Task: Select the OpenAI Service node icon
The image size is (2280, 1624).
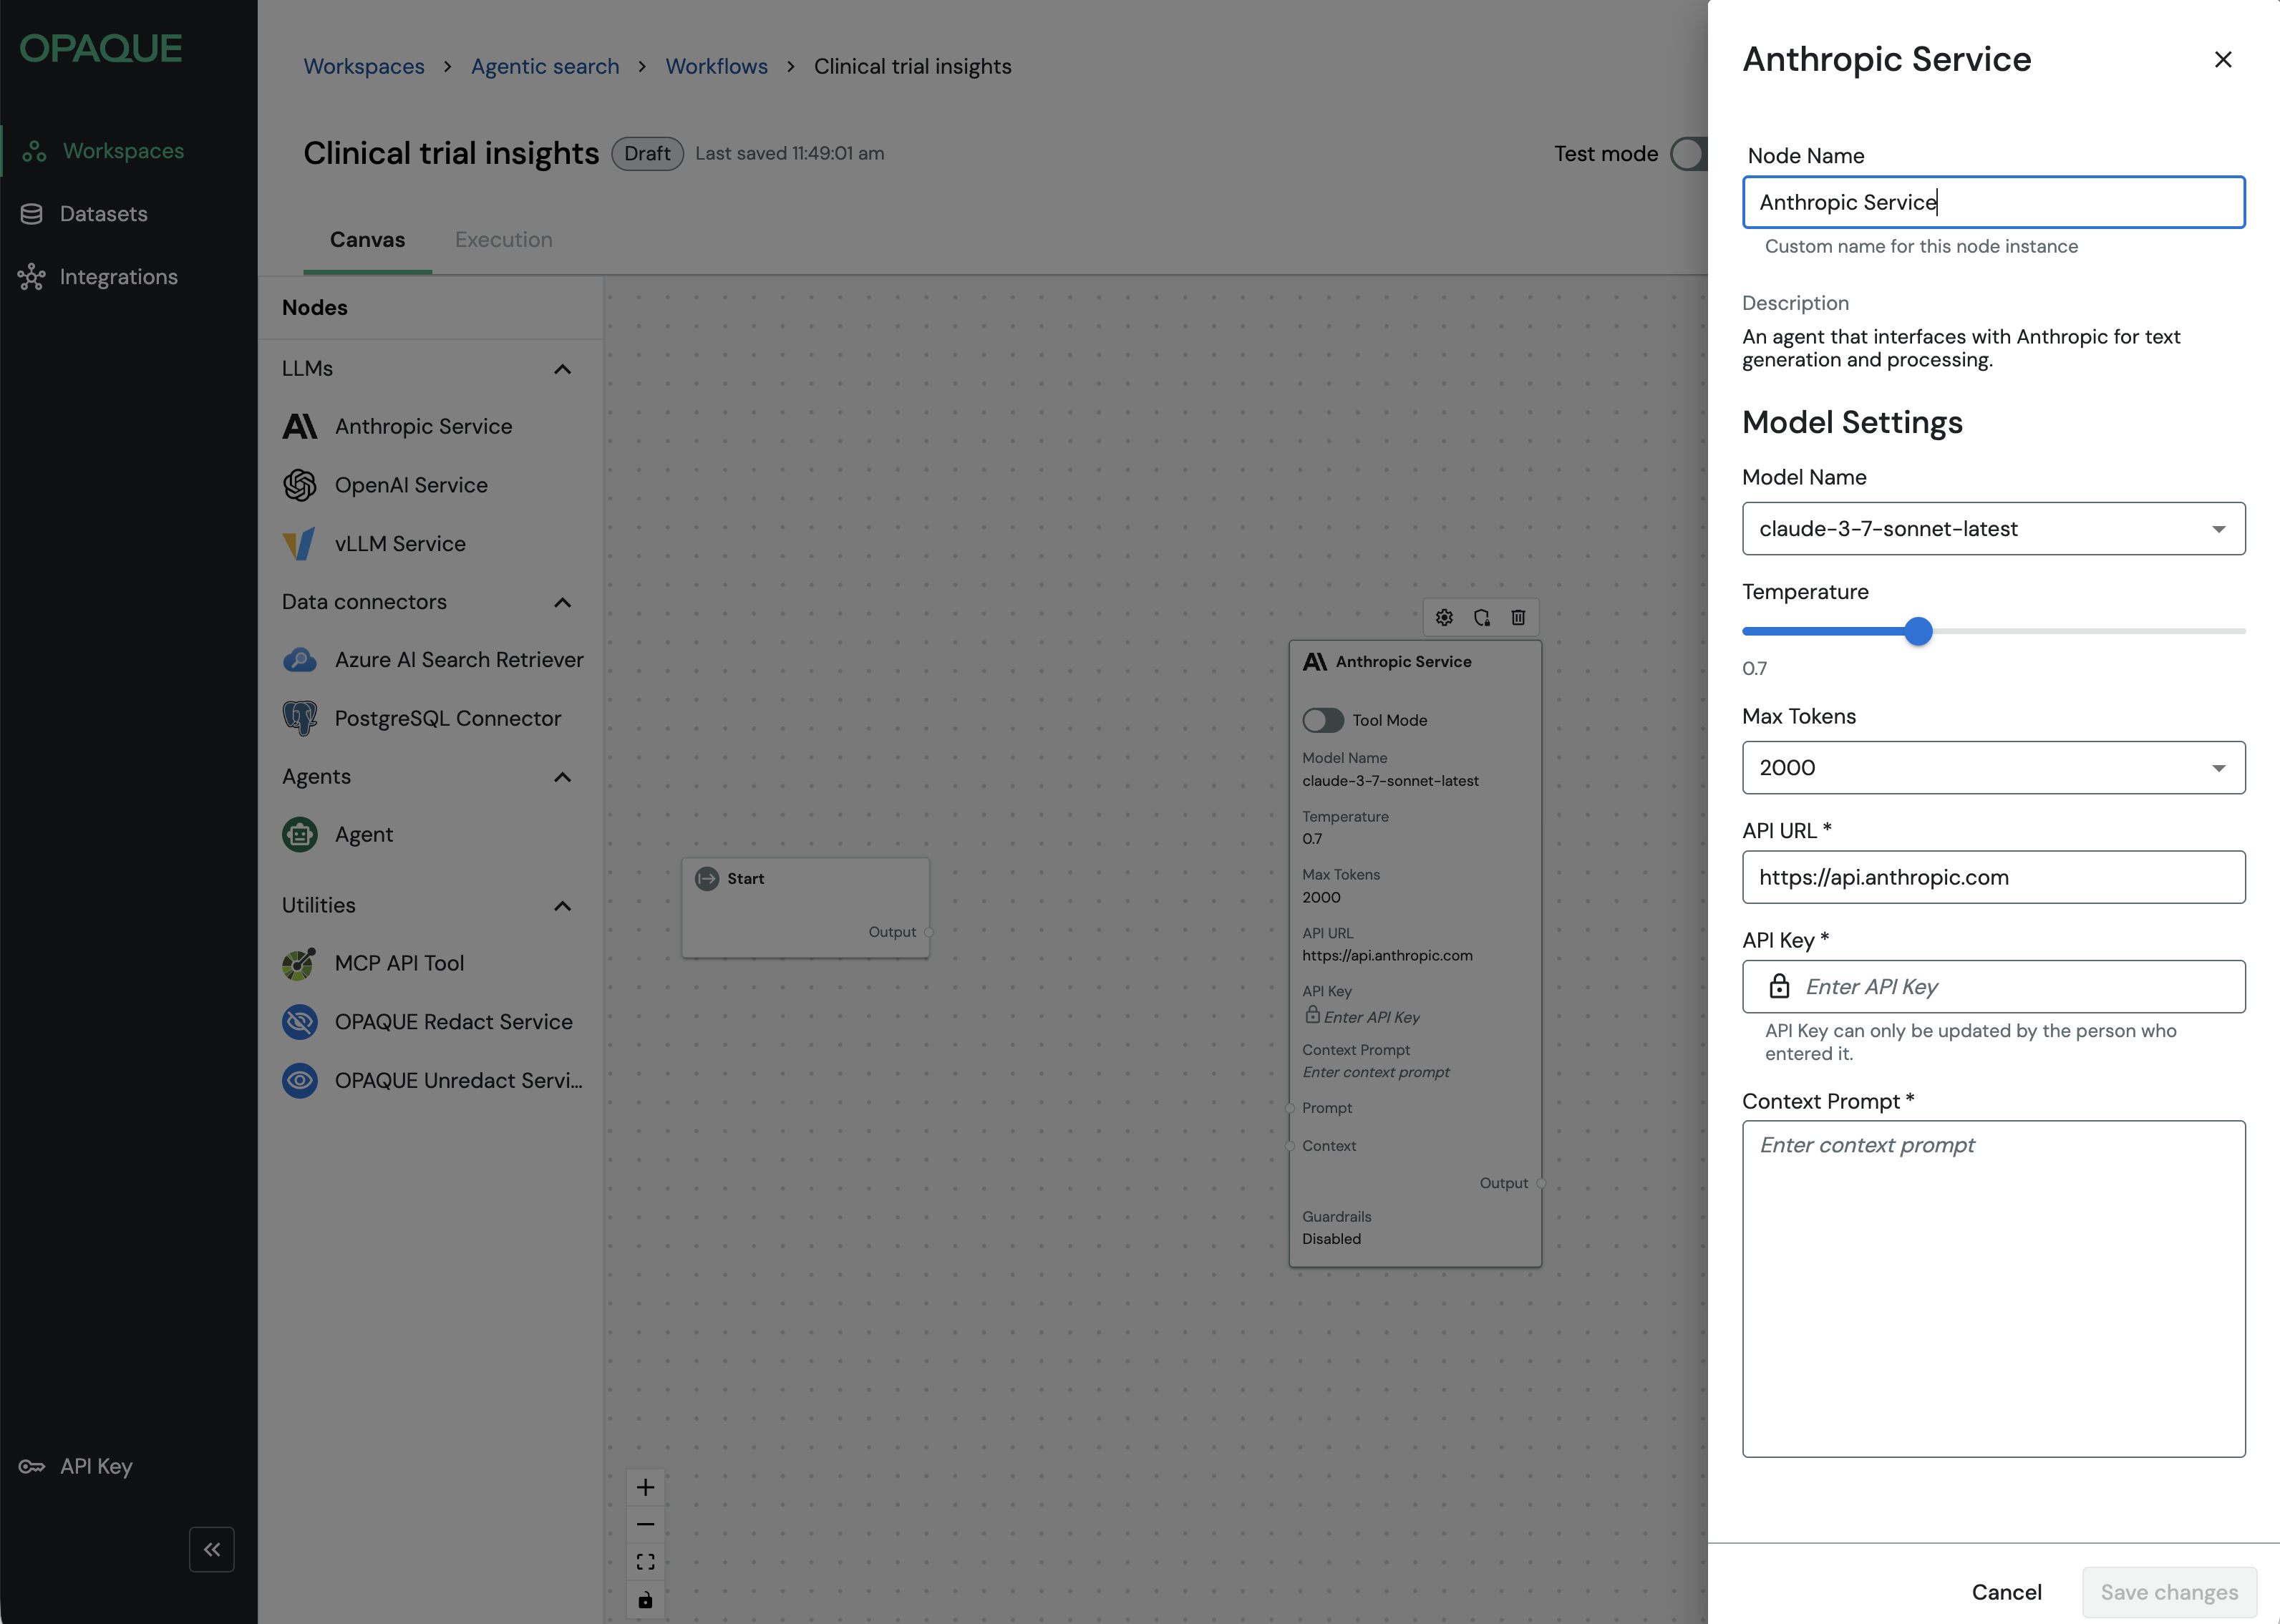Action: pos(299,485)
